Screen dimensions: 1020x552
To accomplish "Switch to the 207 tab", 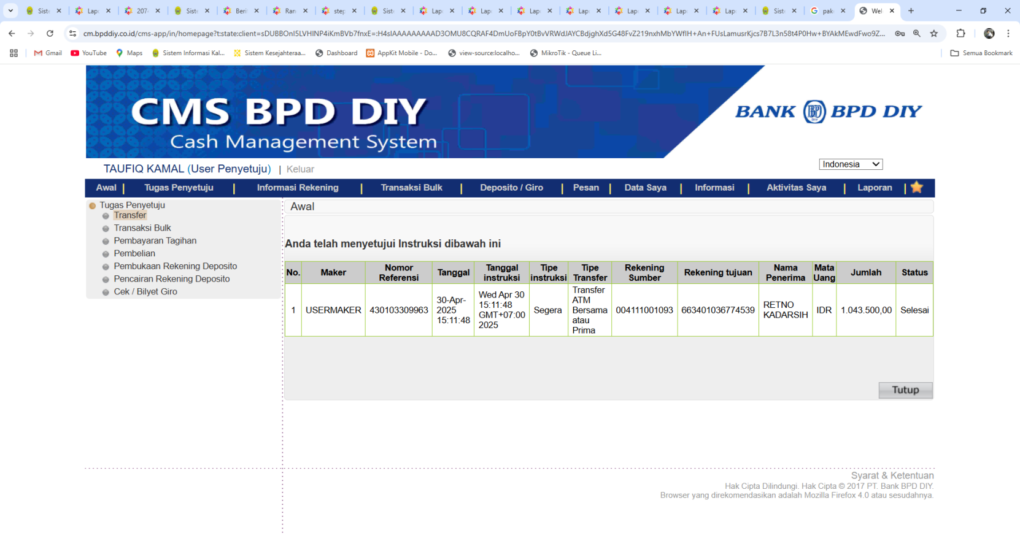I will pyautogui.click(x=142, y=10).
